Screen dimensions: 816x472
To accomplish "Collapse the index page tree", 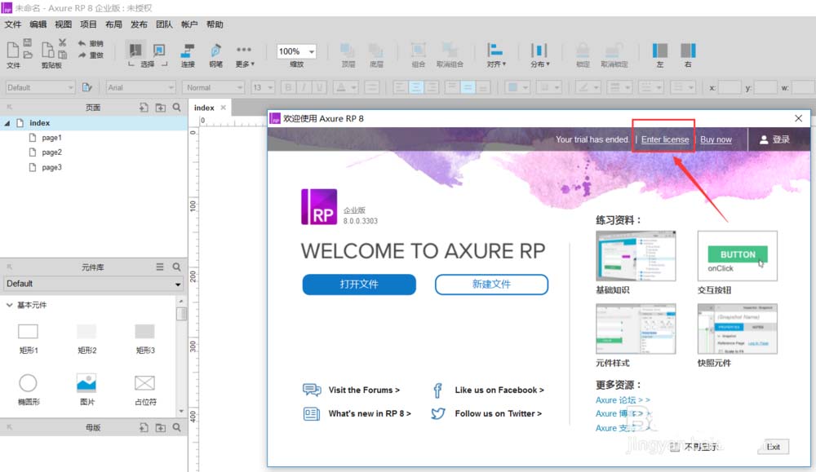I will click(7, 122).
